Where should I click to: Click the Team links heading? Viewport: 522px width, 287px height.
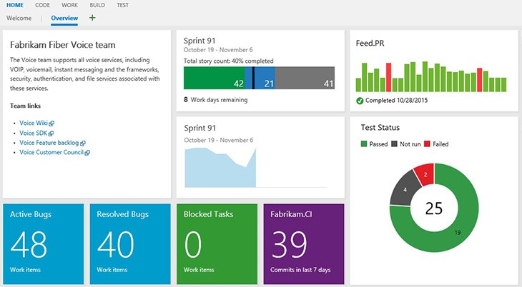click(x=25, y=106)
